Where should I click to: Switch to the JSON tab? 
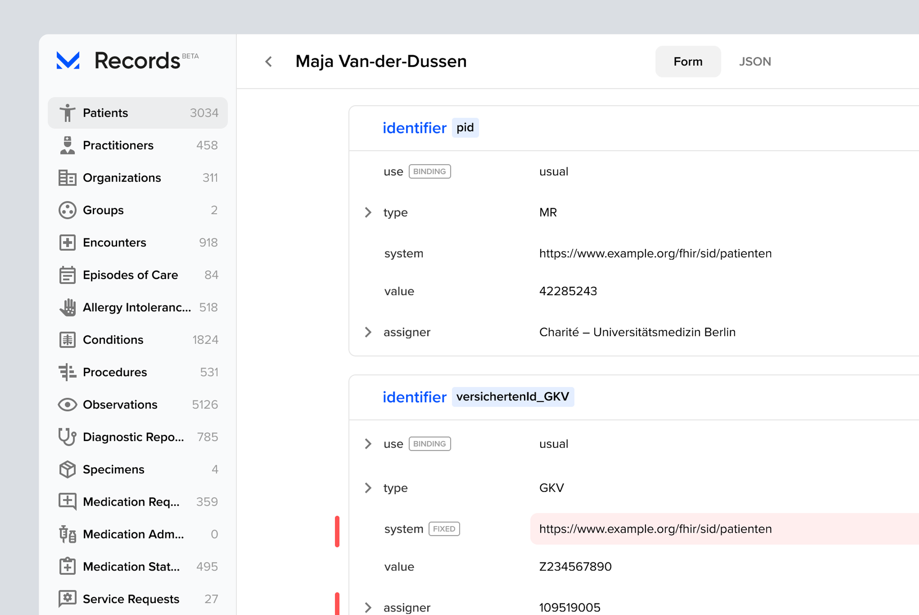(x=755, y=62)
